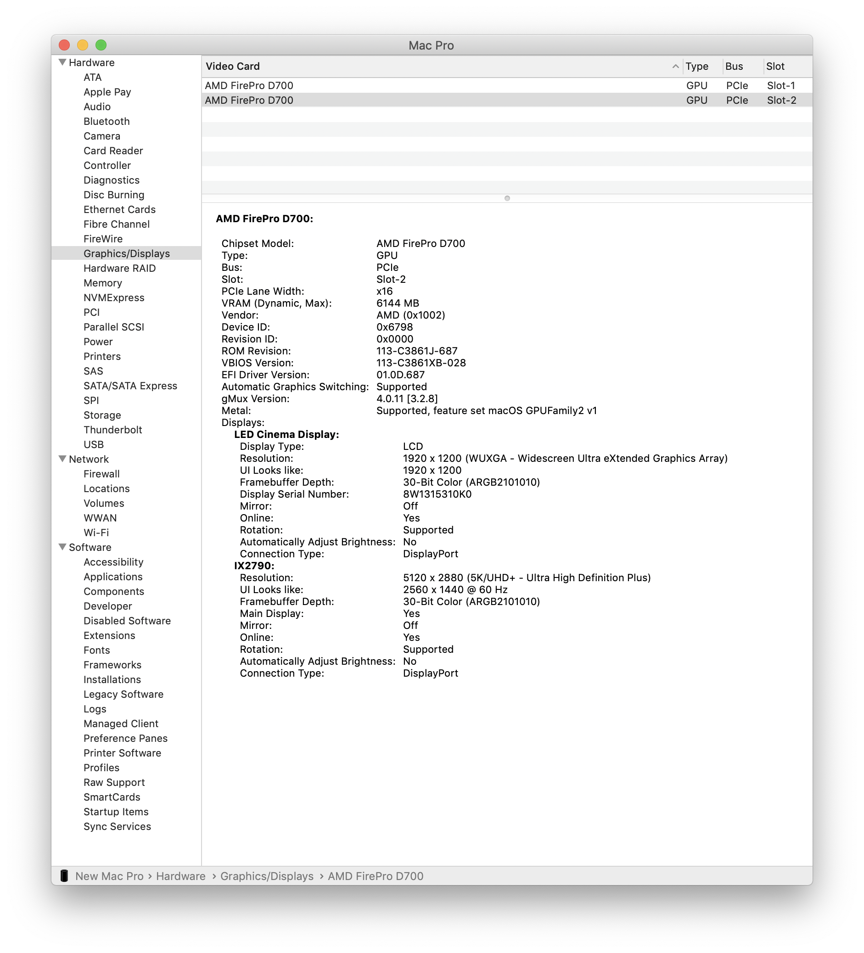Image resolution: width=864 pixels, height=953 pixels.
Task: Select Bluetooth in the Hardware list
Action: coord(107,121)
